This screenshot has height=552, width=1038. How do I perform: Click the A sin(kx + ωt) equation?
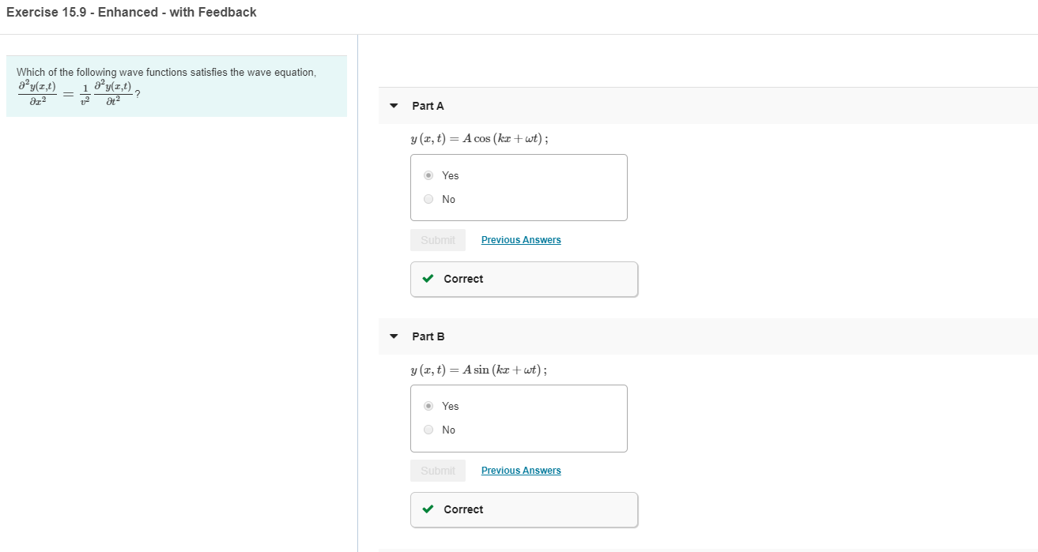[478, 369]
